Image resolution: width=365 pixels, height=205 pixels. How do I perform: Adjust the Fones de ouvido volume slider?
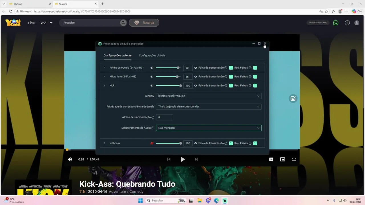(168, 68)
